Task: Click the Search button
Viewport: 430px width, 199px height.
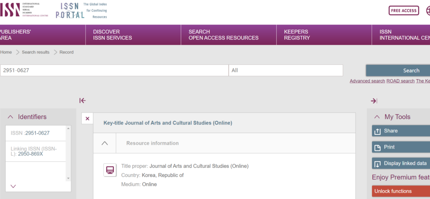Action: [x=398, y=71]
